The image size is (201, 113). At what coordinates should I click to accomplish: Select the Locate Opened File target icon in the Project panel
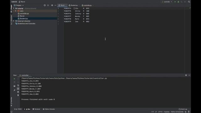coord(45,5)
